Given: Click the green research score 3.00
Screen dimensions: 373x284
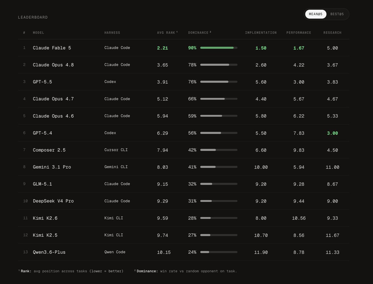Looking at the screenshot, I should pos(332,133).
